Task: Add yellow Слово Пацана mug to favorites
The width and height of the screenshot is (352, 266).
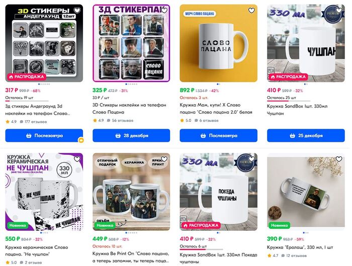Action: click(x=251, y=11)
